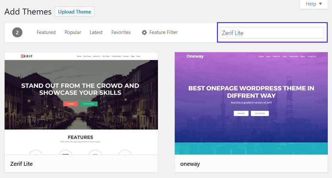The width and height of the screenshot is (332, 178).
Task: Click the Zerif Lite theme name
Action: click(21, 164)
